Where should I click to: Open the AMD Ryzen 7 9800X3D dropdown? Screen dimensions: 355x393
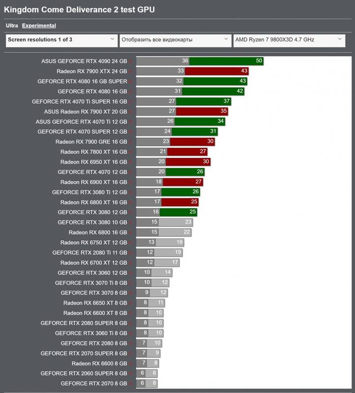(x=289, y=40)
